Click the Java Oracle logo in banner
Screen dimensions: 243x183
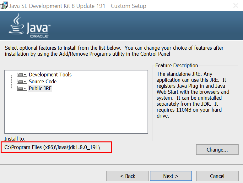point(30,26)
